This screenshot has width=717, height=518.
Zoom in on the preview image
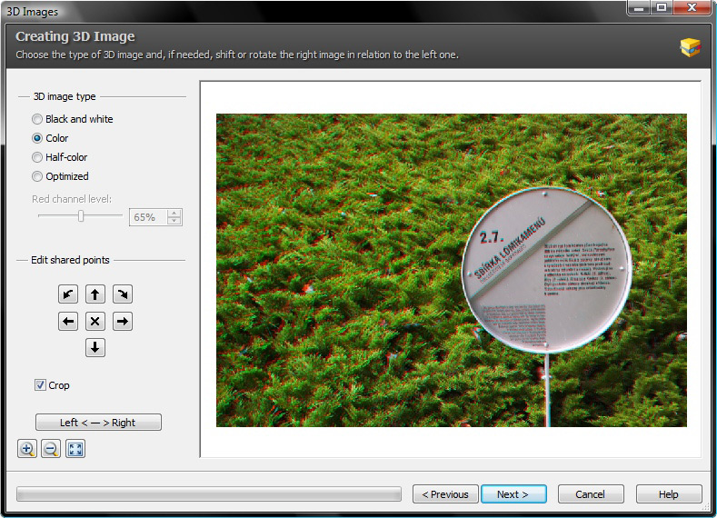coord(27,448)
